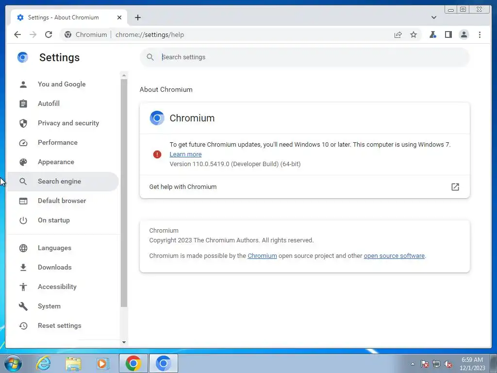Click the sidebar scrollbar thumb
Viewport: 497px width, 373px height.
124,193
